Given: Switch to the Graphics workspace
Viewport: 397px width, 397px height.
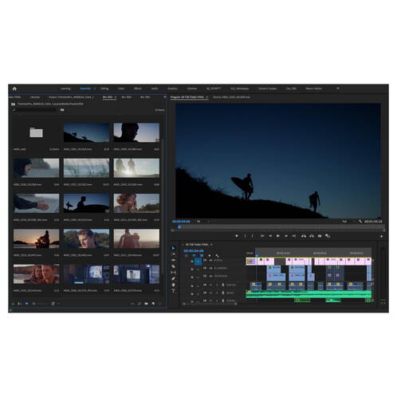Looking at the screenshot, I should click(172, 88).
